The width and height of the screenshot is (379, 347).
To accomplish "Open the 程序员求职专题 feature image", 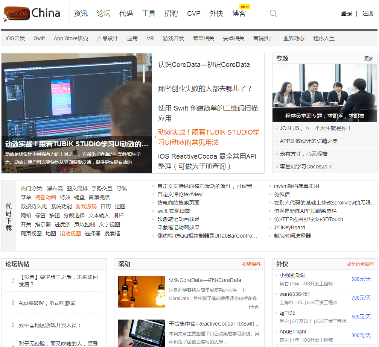I will [x=324, y=92].
